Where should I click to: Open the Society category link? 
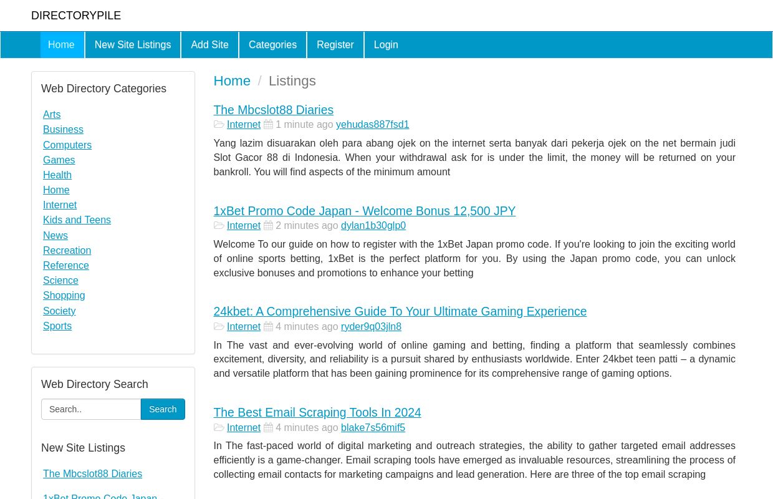pyautogui.click(x=59, y=311)
